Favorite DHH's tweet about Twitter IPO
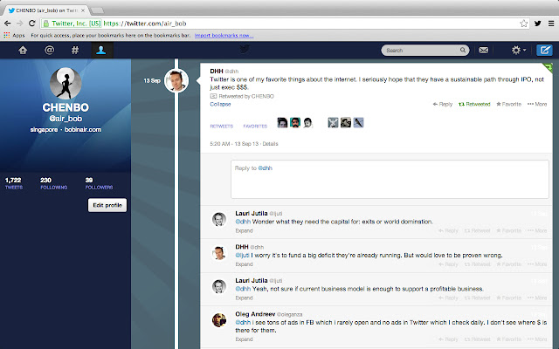 [x=508, y=104]
